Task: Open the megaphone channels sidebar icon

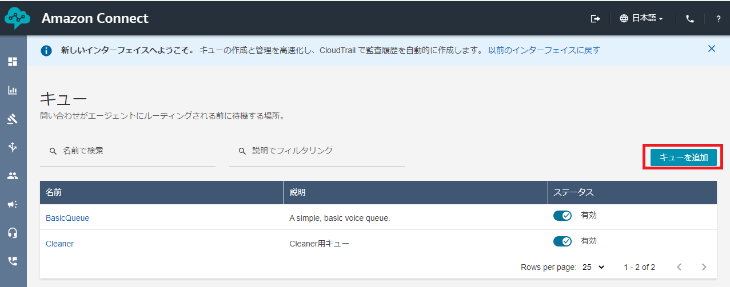Action: point(13,204)
